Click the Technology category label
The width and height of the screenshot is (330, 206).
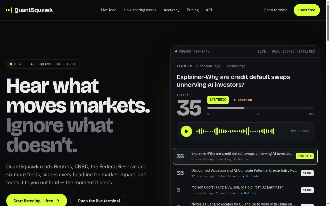[x=236, y=66]
